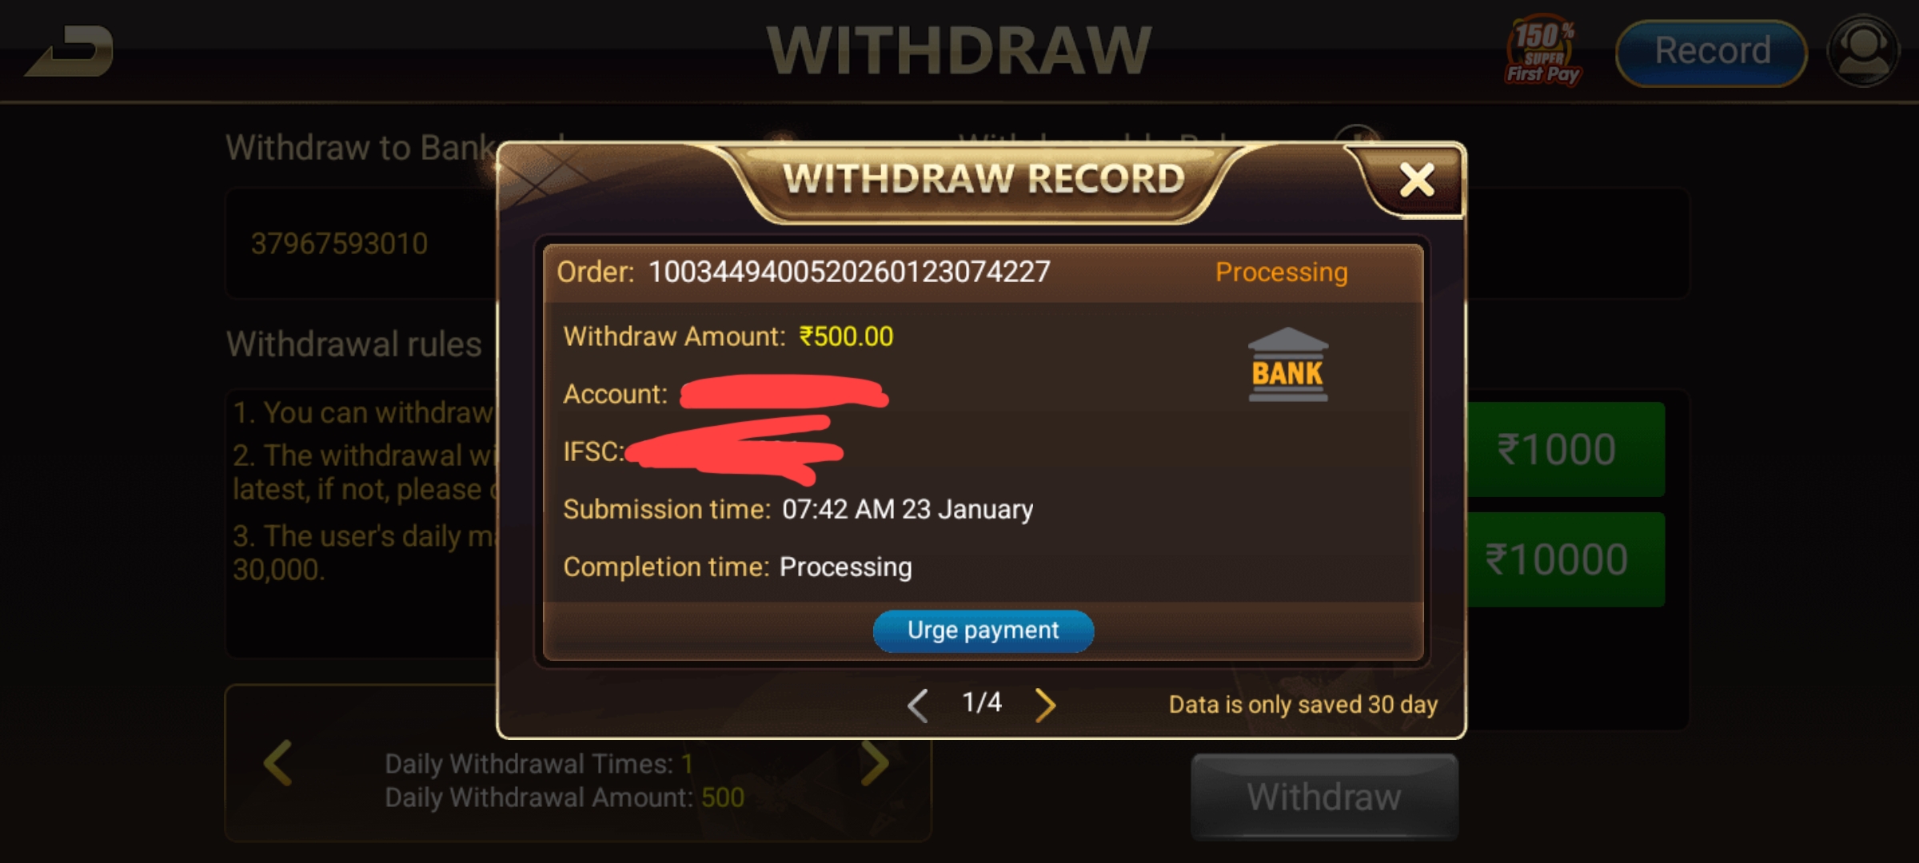Go to next withdraw record page

coord(1045,705)
